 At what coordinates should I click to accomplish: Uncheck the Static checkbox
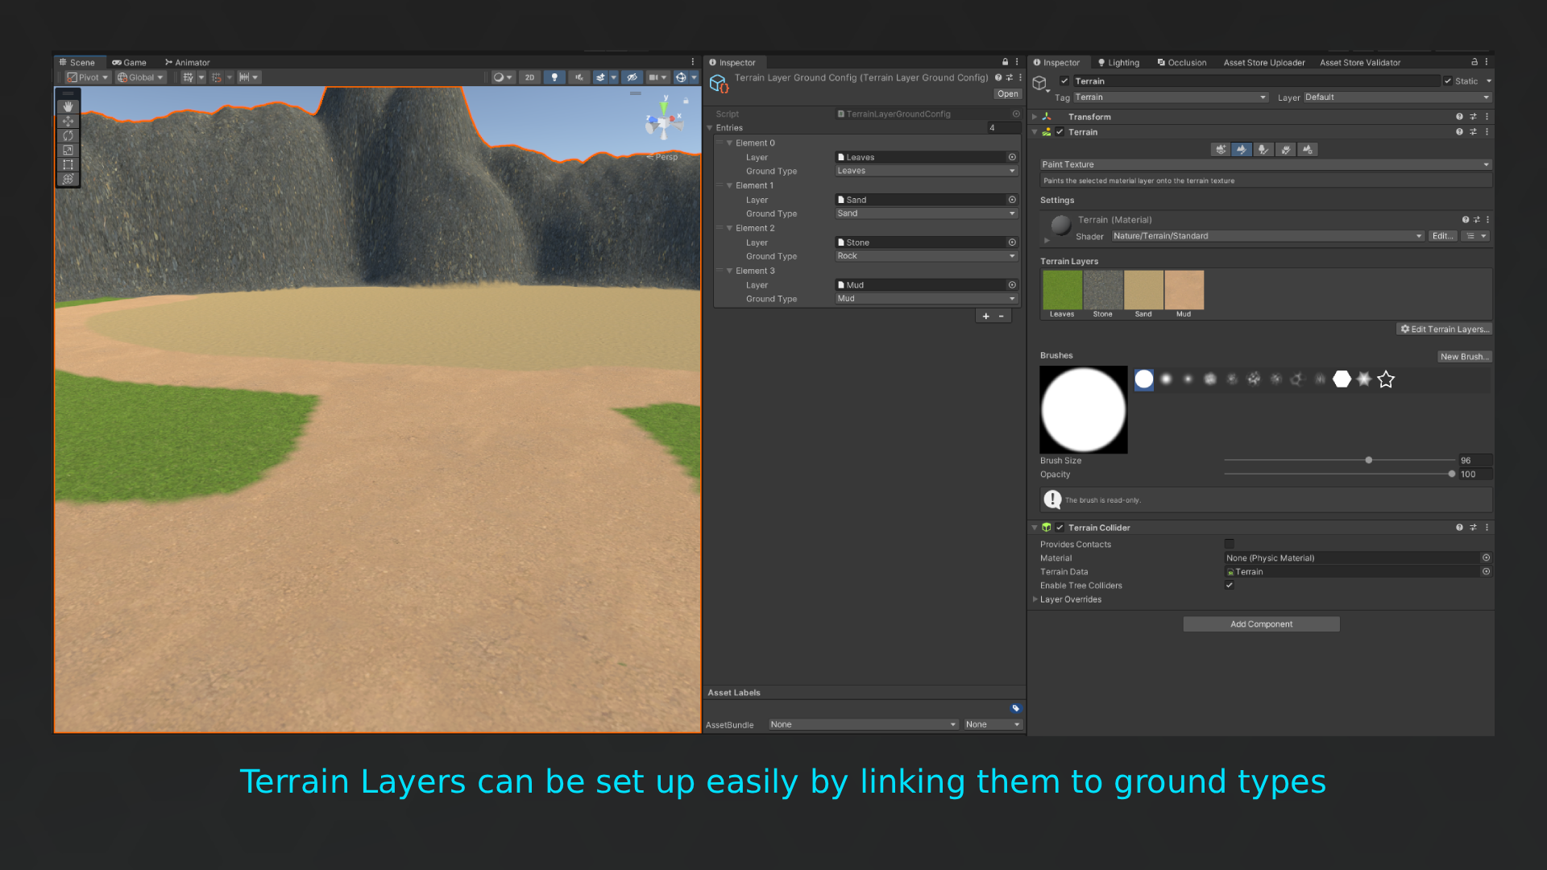pos(1448,81)
